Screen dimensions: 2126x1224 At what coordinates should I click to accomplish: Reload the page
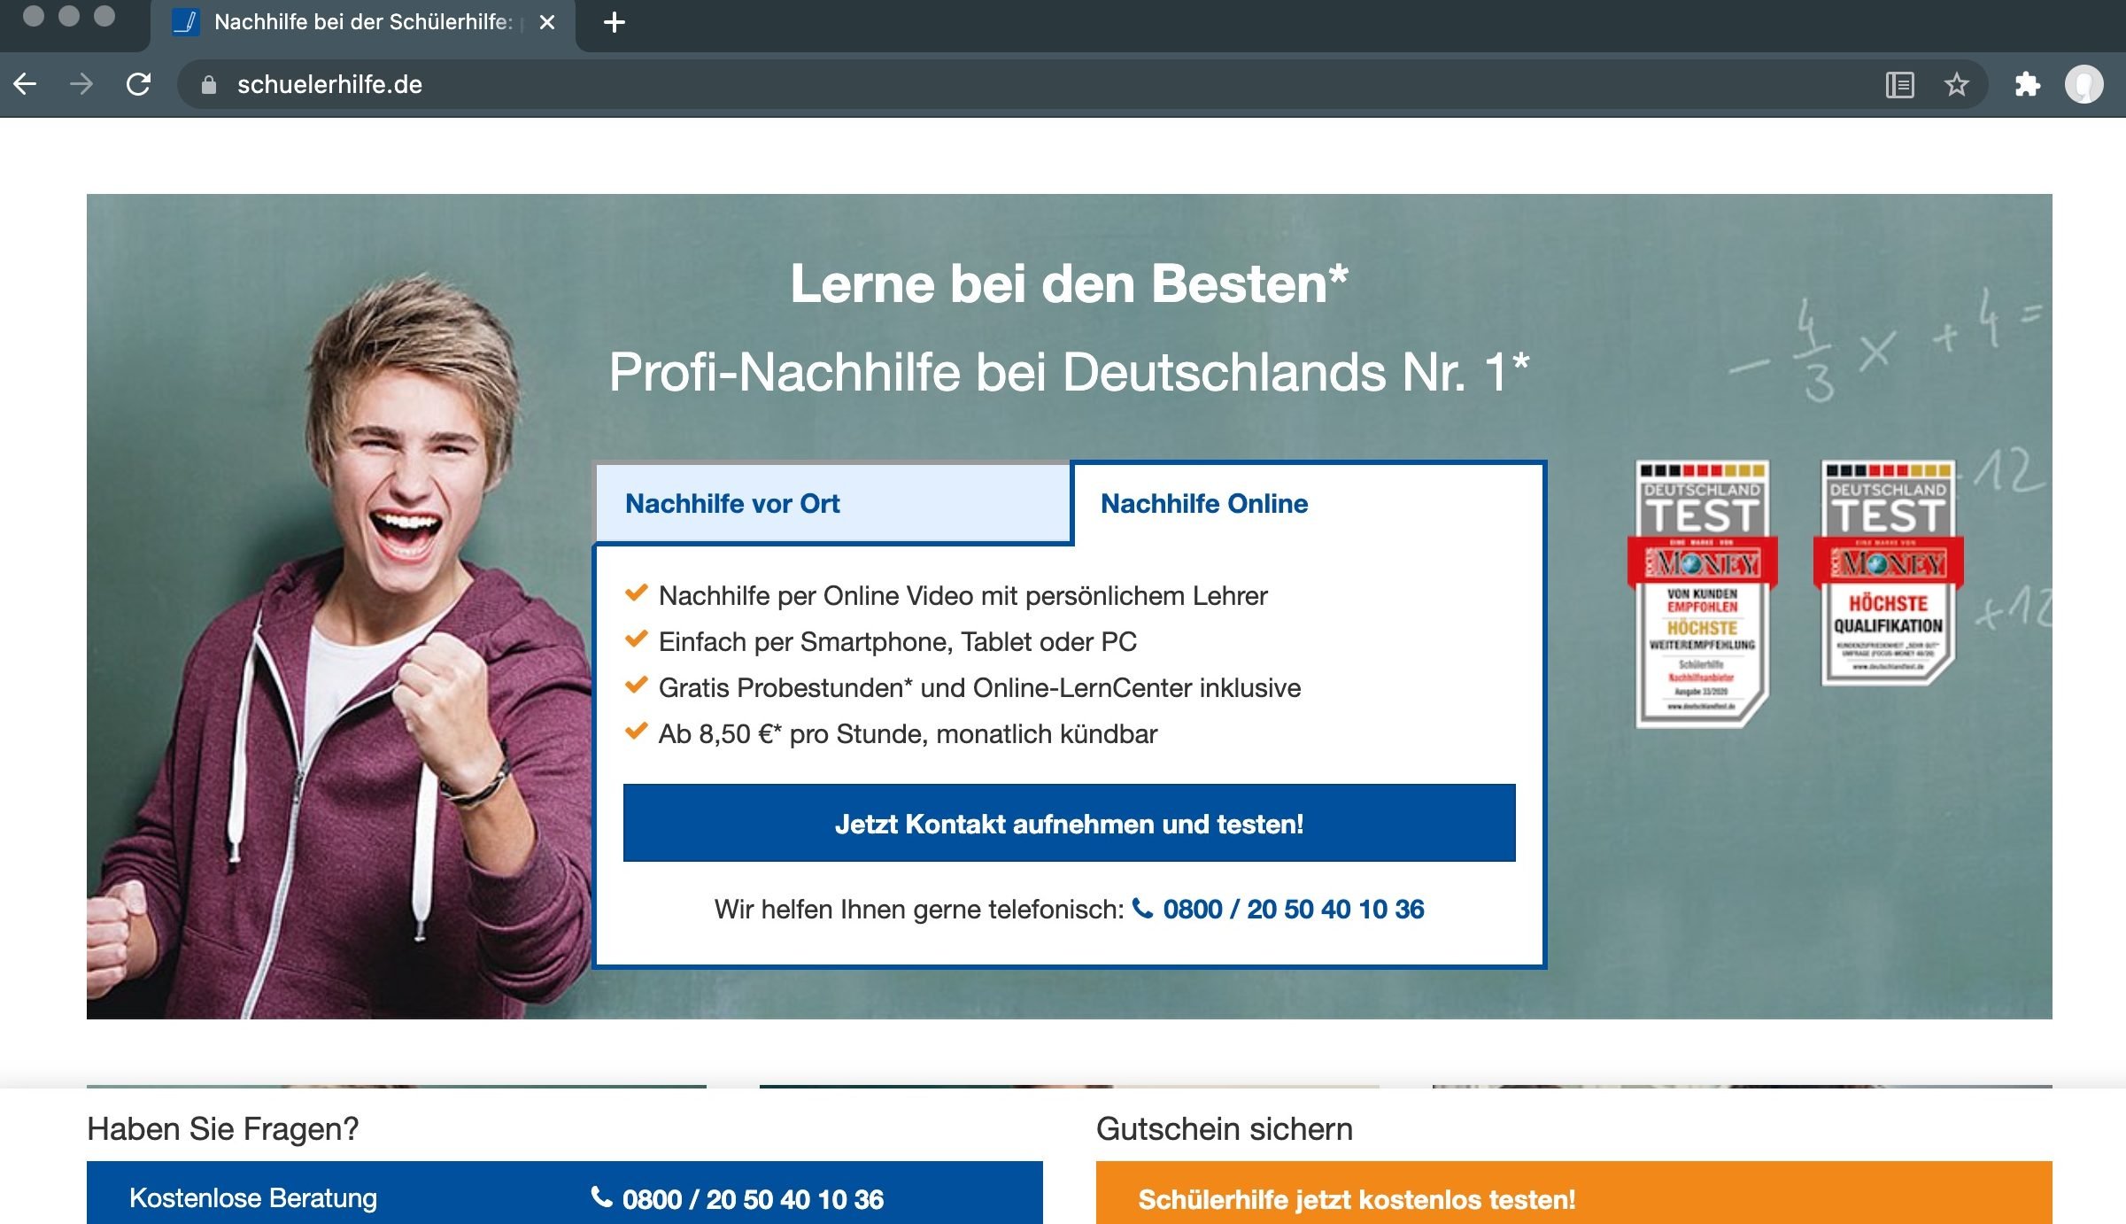pyautogui.click(x=138, y=84)
